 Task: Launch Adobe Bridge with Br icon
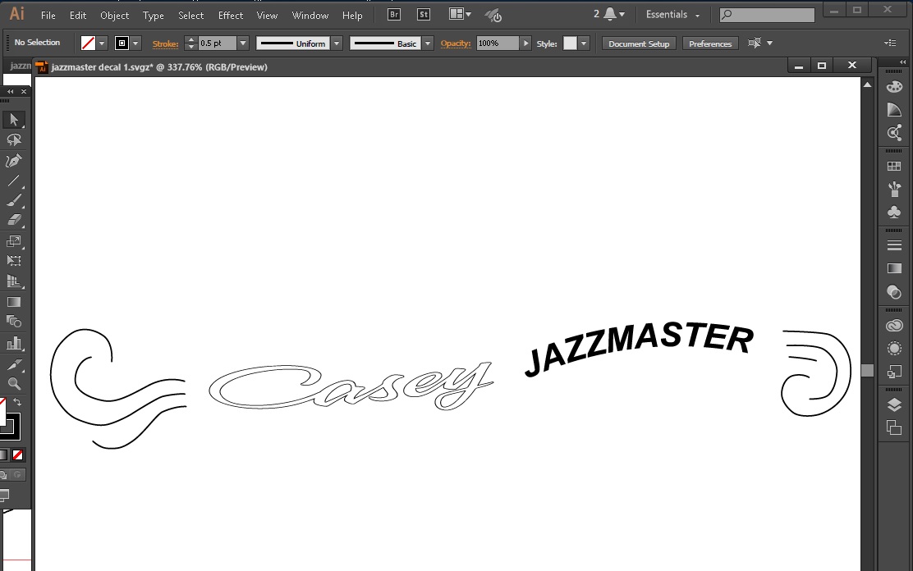(x=394, y=15)
